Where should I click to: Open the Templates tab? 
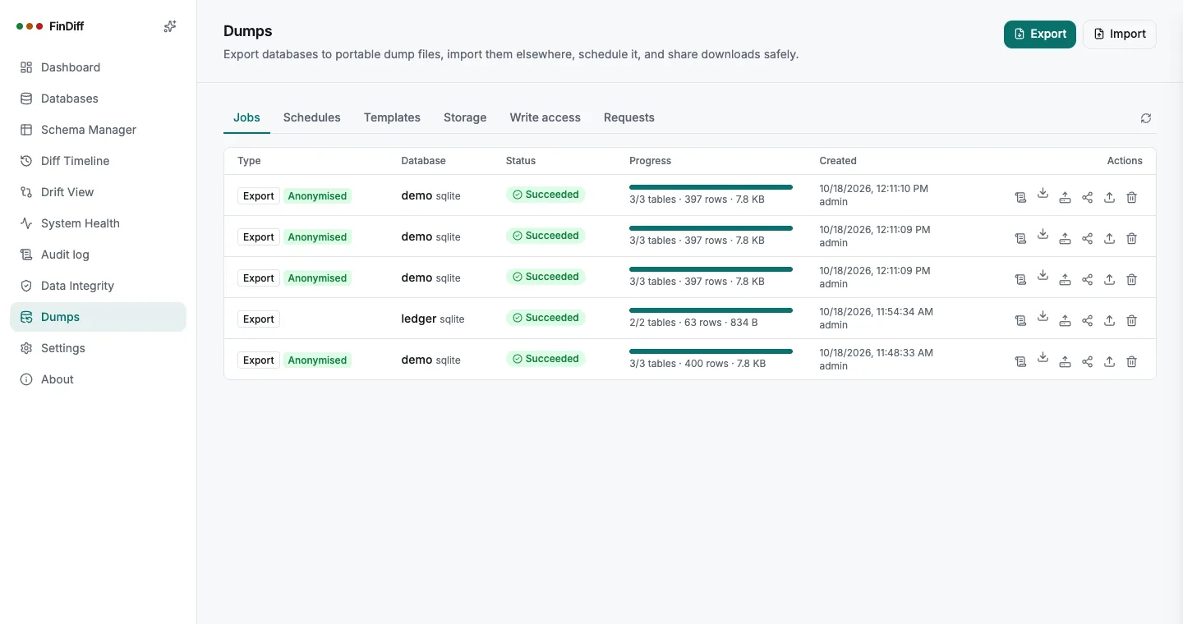point(392,117)
